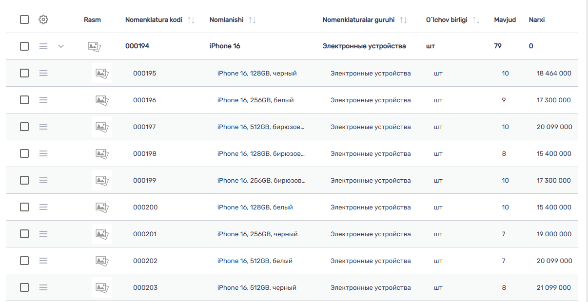588x302 pixels.
Task: Open table settings gear icon
Action: click(x=43, y=19)
